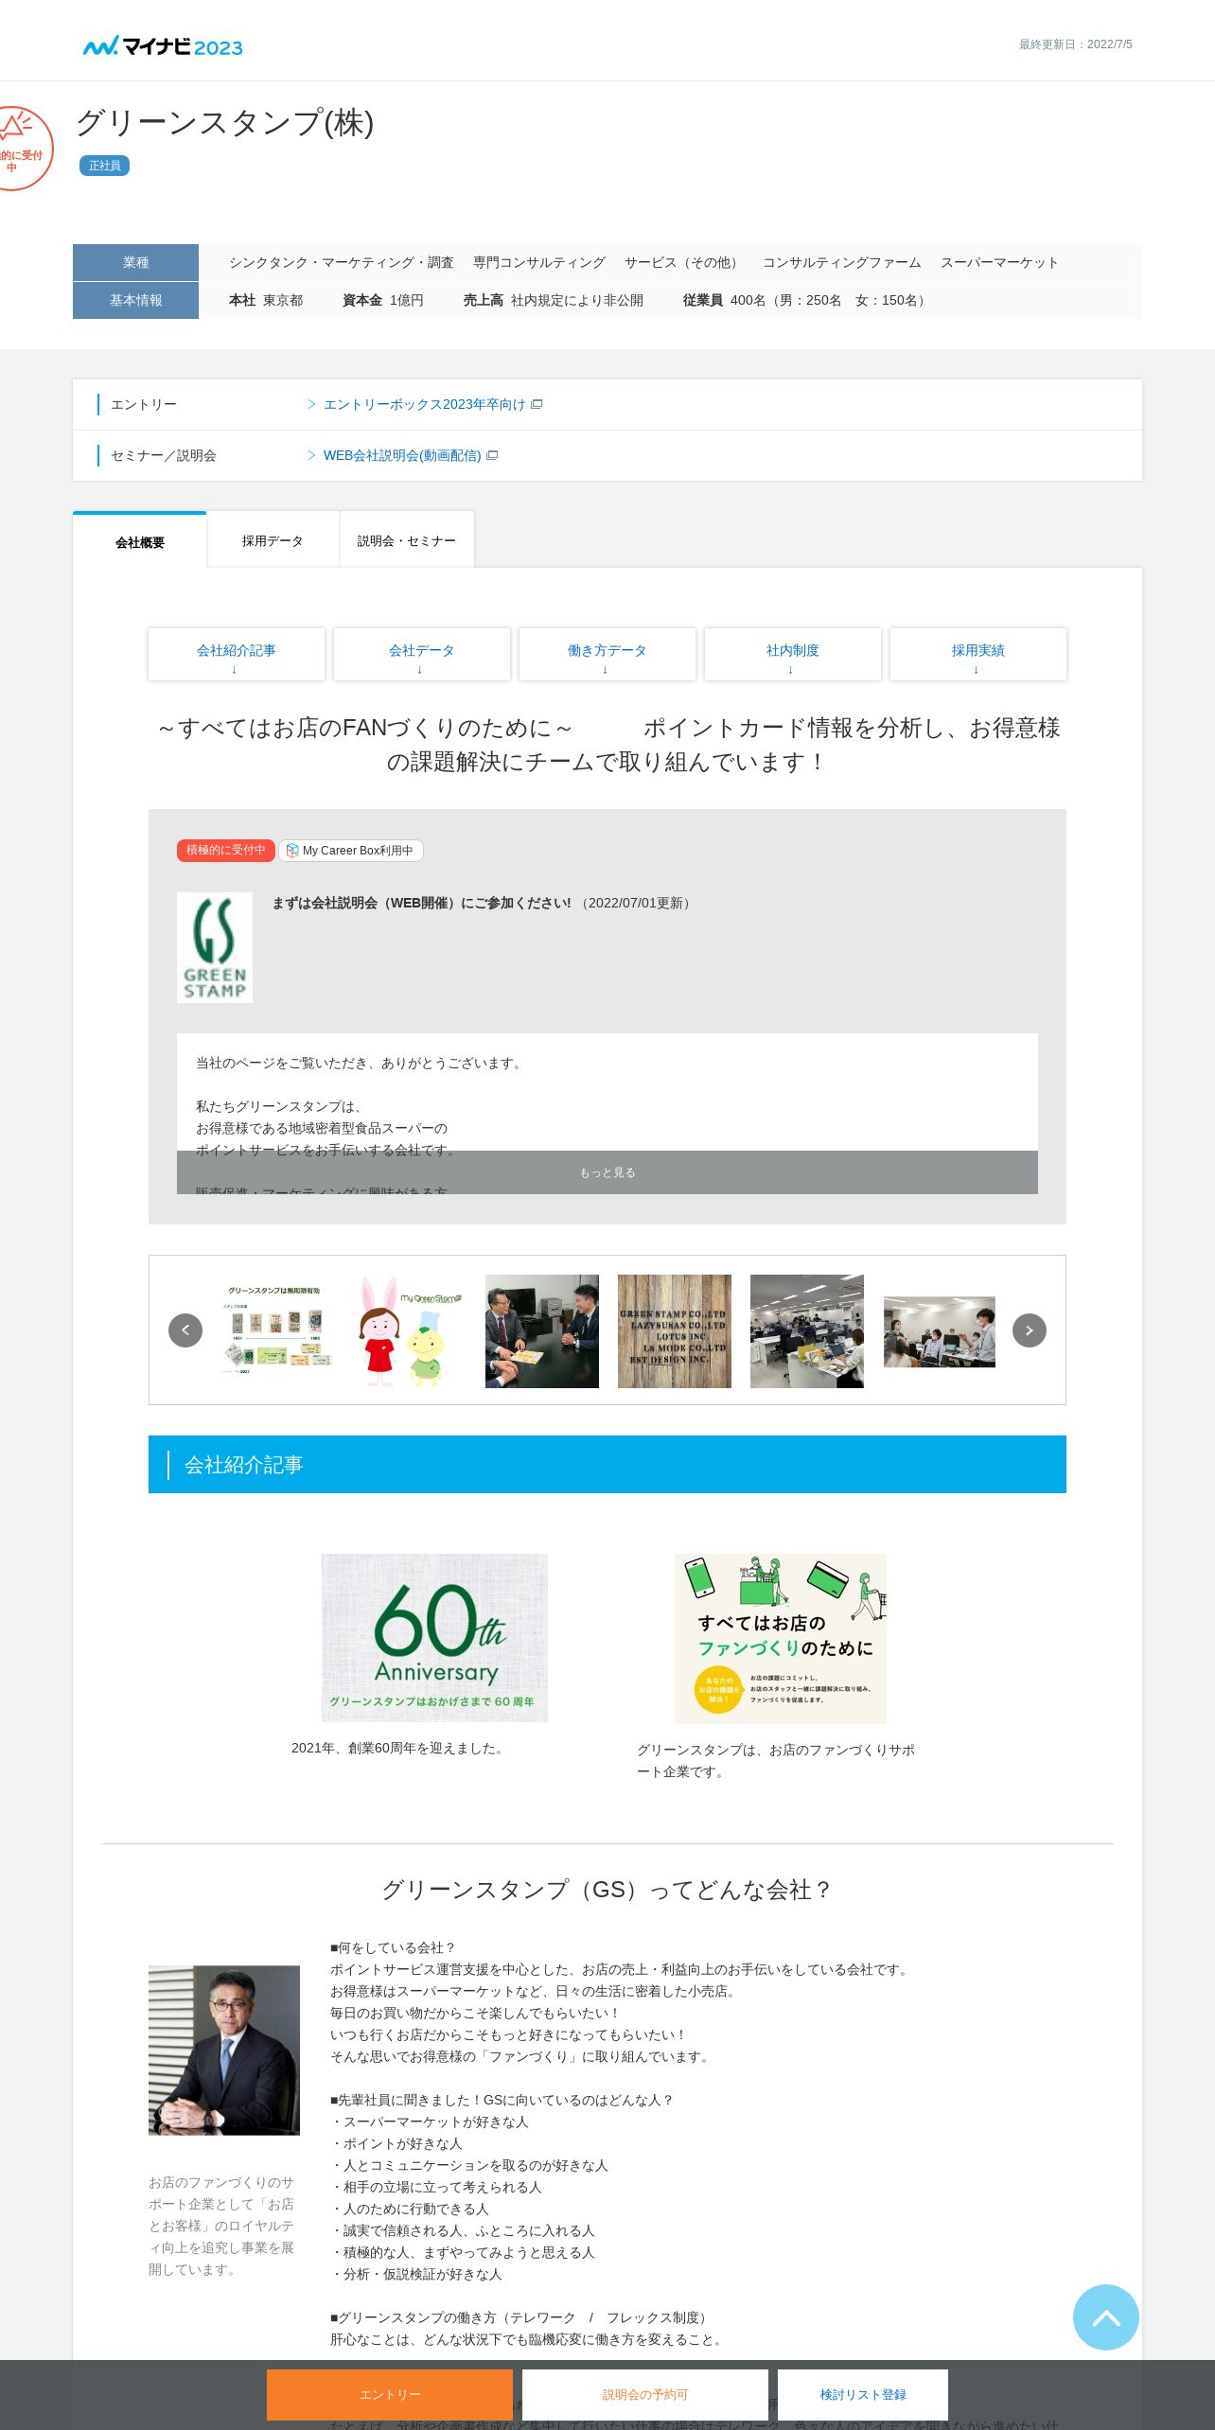Click the 60th Anniversary article image
Screen dimensions: 1215x2430
(x=434, y=1638)
